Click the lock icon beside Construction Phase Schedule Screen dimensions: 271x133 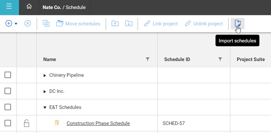tap(27, 123)
